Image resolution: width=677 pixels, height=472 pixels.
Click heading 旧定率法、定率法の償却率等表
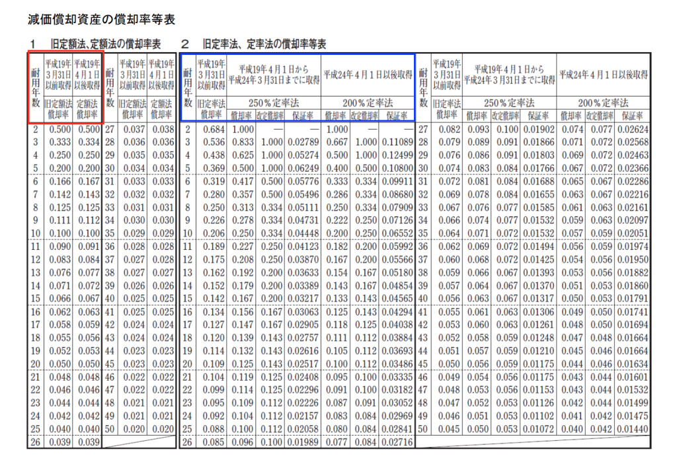coord(264,44)
